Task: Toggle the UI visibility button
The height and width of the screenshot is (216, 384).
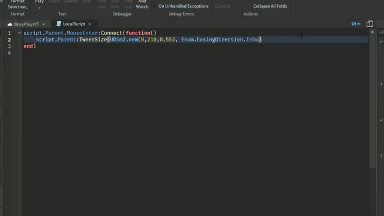Action: tap(356, 24)
